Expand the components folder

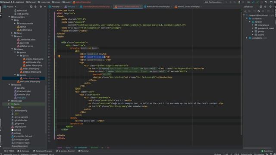click(15, 23)
